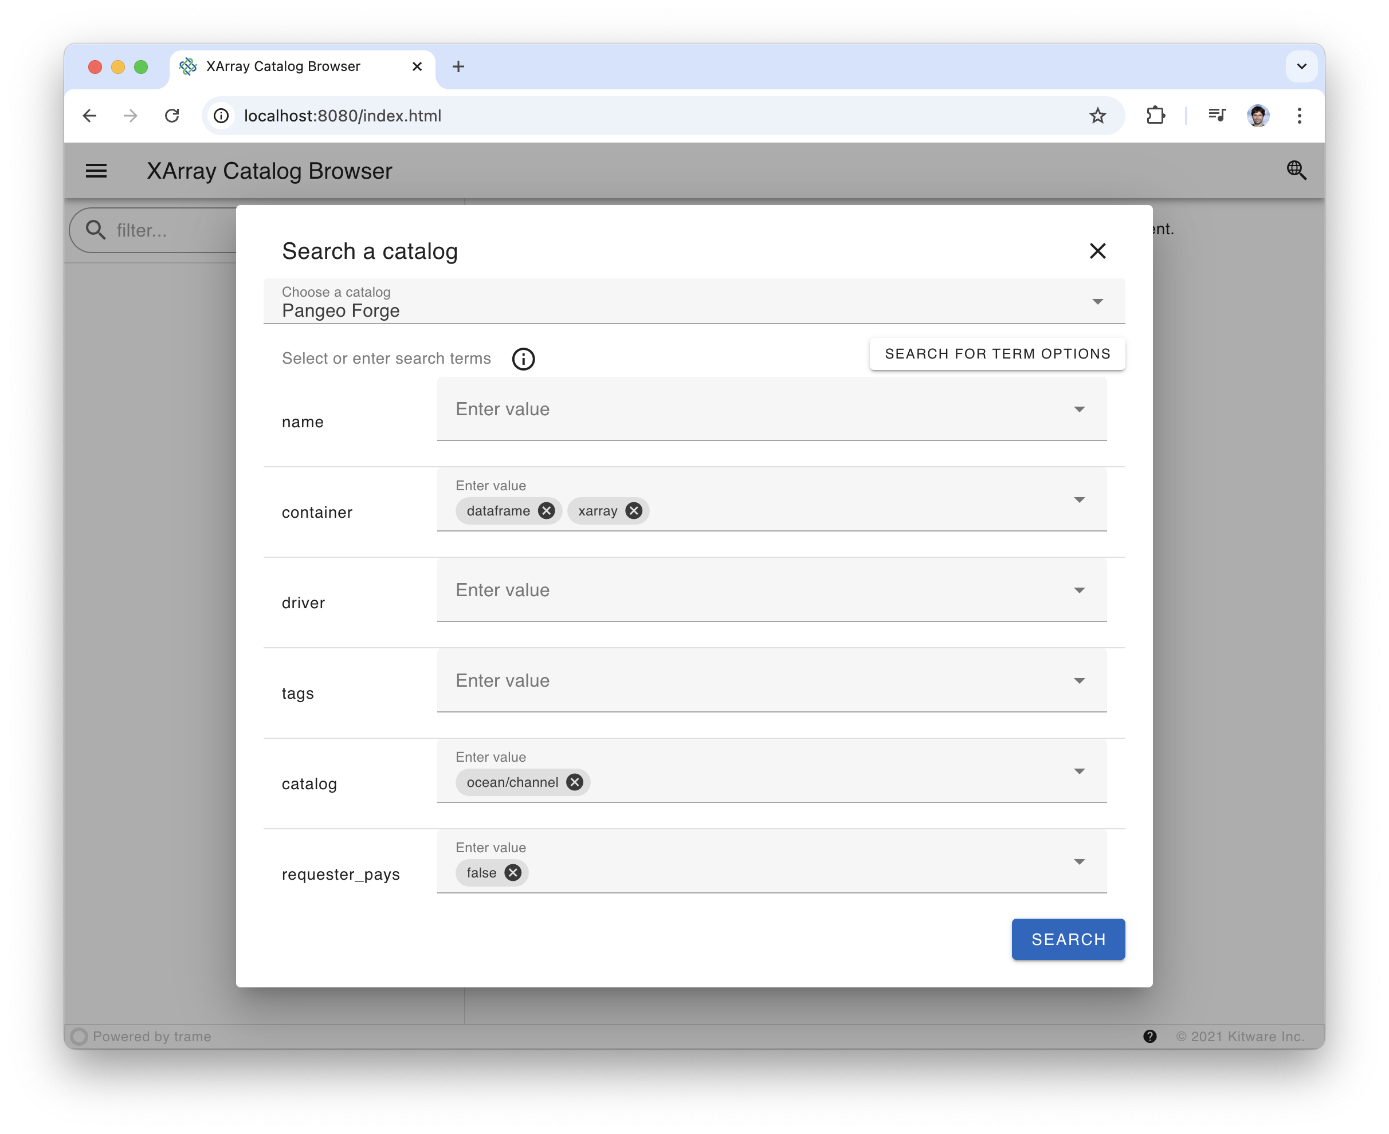This screenshot has height=1134, width=1389.
Task: Enter a value in the name field
Action: 760,408
